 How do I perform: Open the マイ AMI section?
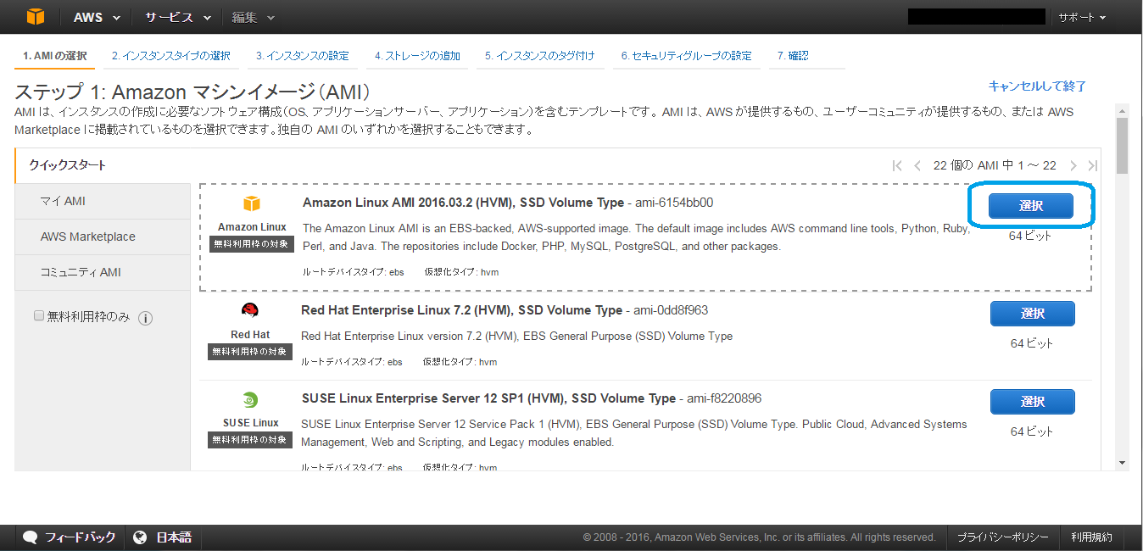click(x=103, y=201)
